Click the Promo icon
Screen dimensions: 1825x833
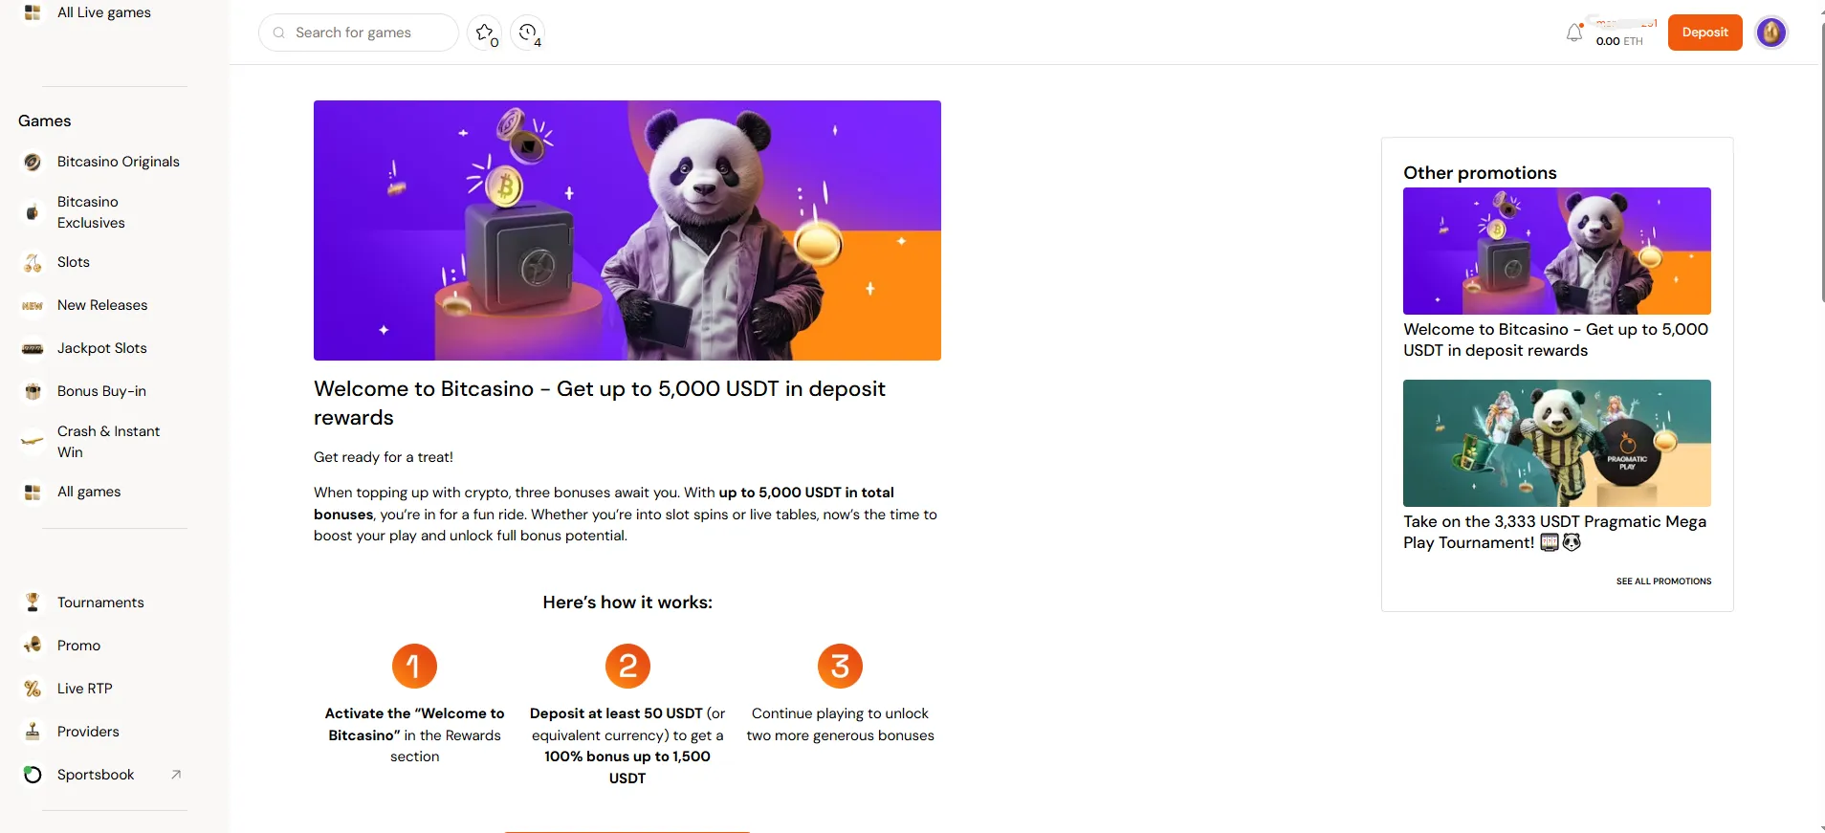click(33, 646)
